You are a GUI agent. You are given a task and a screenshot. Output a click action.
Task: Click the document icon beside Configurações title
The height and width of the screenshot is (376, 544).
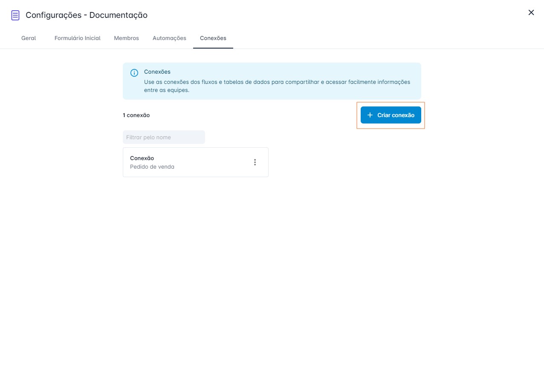[15, 15]
